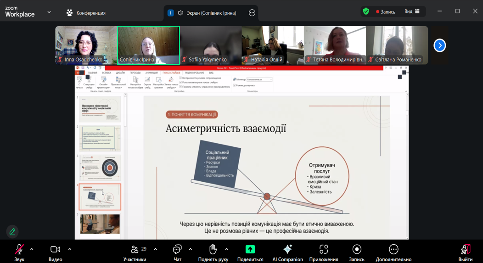Click the green Поделиться share screen icon
This screenshot has width=483, height=263.
tap(250, 249)
